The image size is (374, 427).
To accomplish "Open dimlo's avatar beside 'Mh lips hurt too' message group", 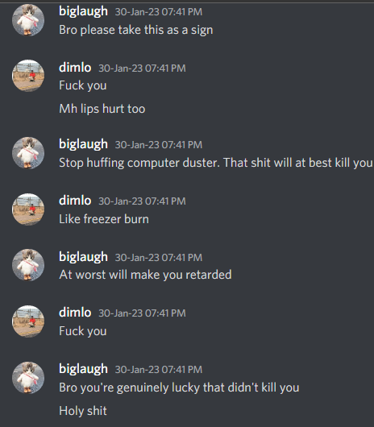I will click(x=28, y=76).
